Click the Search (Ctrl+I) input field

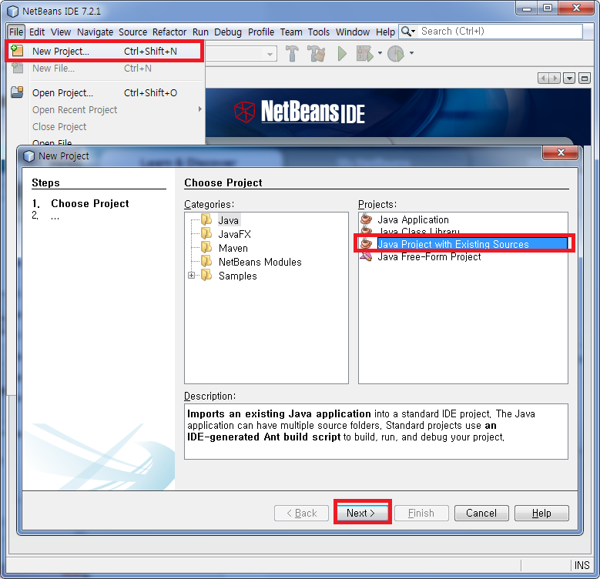point(500,32)
